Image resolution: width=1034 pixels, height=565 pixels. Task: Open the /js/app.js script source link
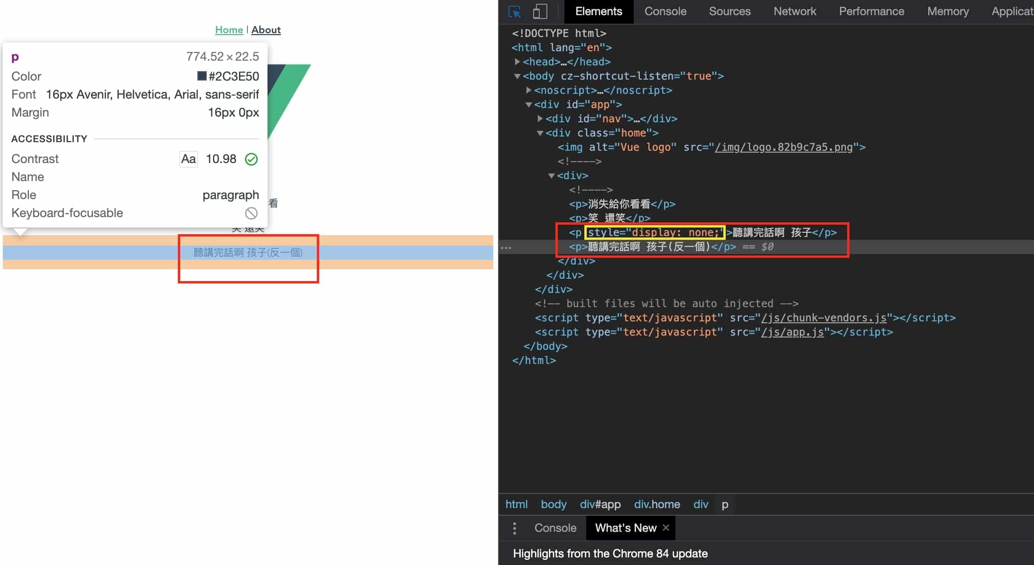click(x=792, y=332)
